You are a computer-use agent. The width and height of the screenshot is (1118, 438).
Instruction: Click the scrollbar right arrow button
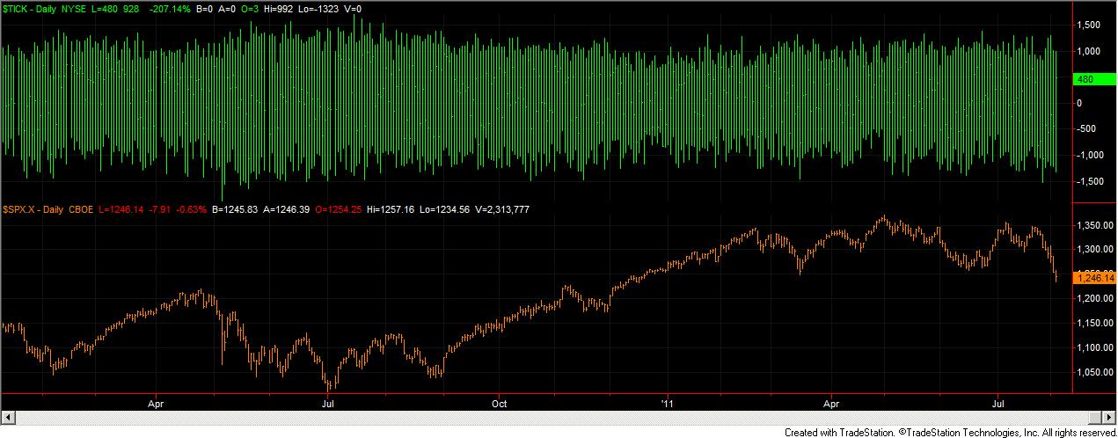(x=1111, y=417)
